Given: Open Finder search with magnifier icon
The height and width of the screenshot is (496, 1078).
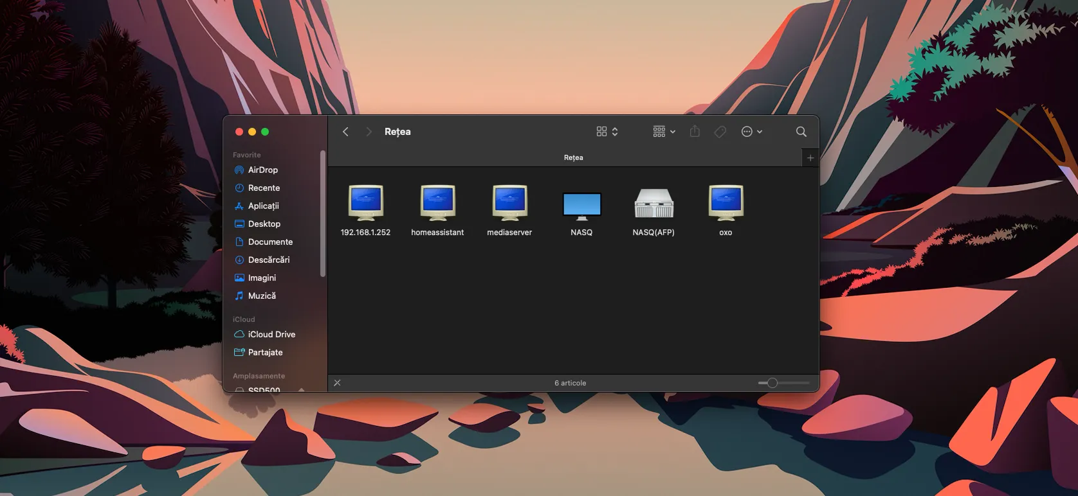Looking at the screenshot, I should click(801, 132).
